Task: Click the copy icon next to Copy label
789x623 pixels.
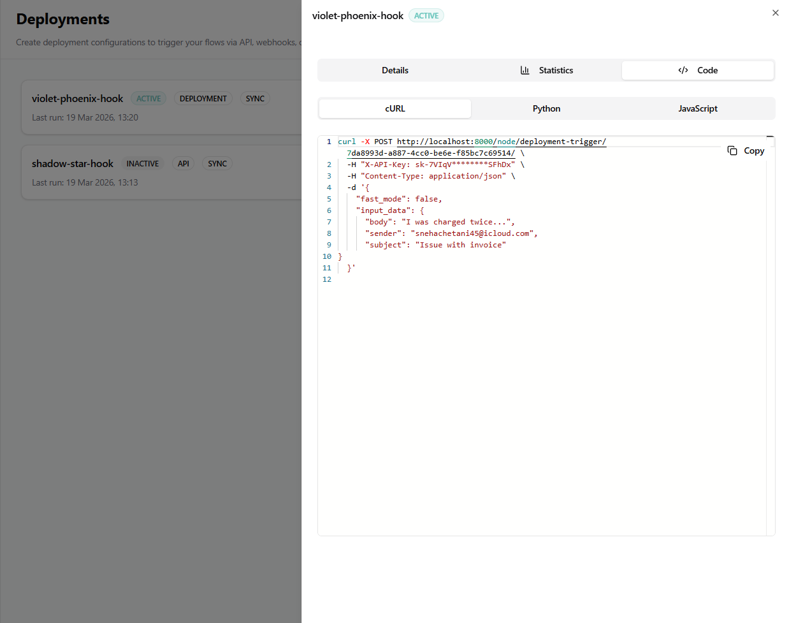Action: coord(731,150)
